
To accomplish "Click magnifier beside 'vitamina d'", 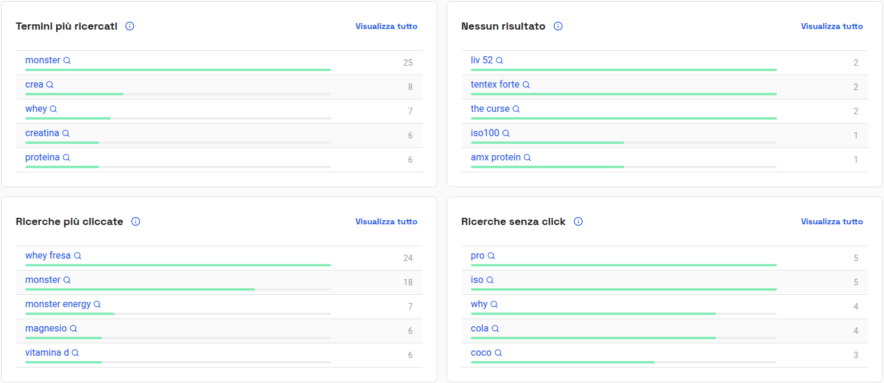I will pyautogui.click(x=75, y=353).
